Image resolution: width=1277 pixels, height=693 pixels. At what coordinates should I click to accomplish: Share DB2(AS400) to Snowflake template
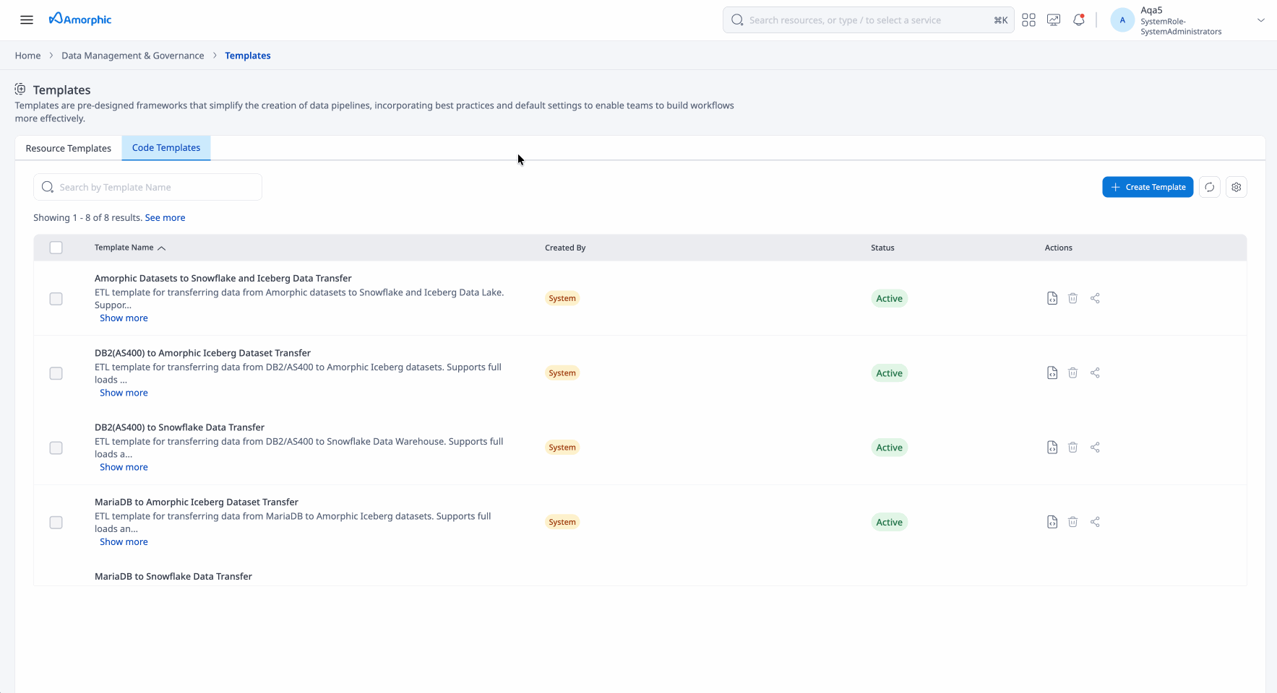pyautogui.click(x=1095, y=448)
